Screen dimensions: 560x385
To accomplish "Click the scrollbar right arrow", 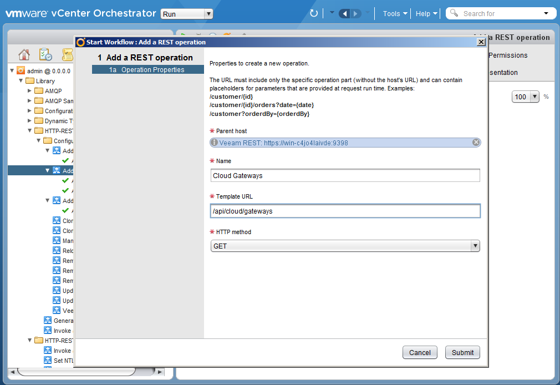I will [x=160, y=372].
